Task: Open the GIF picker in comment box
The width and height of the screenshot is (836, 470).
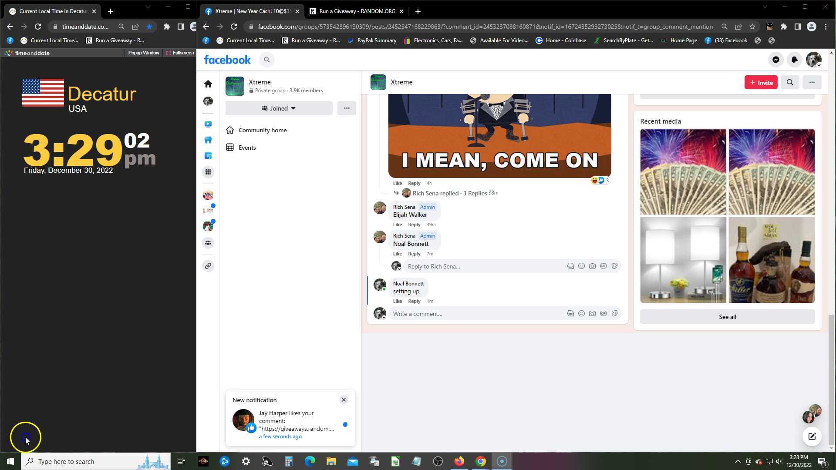Action: click(x=603, y=313)
